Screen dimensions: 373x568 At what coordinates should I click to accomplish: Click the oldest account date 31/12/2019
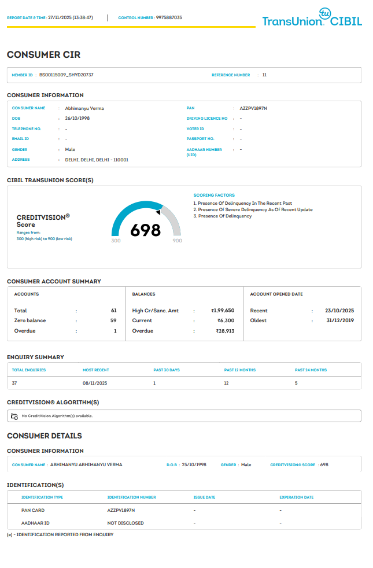[339, 320]
